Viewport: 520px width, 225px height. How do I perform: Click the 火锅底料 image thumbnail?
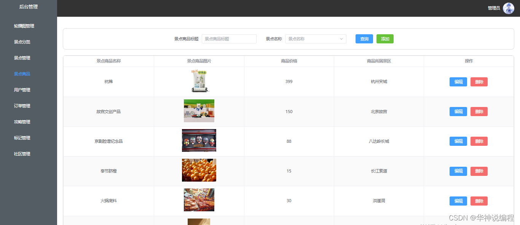pyautogui.click(x=199, y=200)
